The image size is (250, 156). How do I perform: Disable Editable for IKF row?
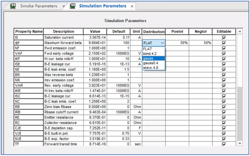point(224,59)
